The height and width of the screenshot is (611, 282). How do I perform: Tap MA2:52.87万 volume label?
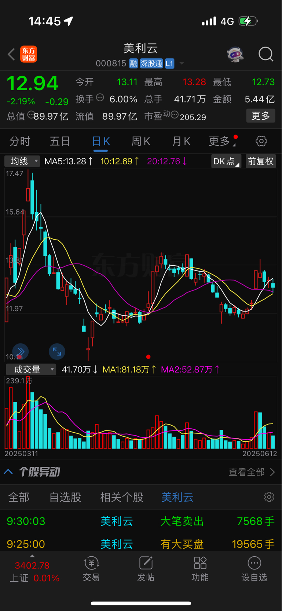(x=190, y=370)
